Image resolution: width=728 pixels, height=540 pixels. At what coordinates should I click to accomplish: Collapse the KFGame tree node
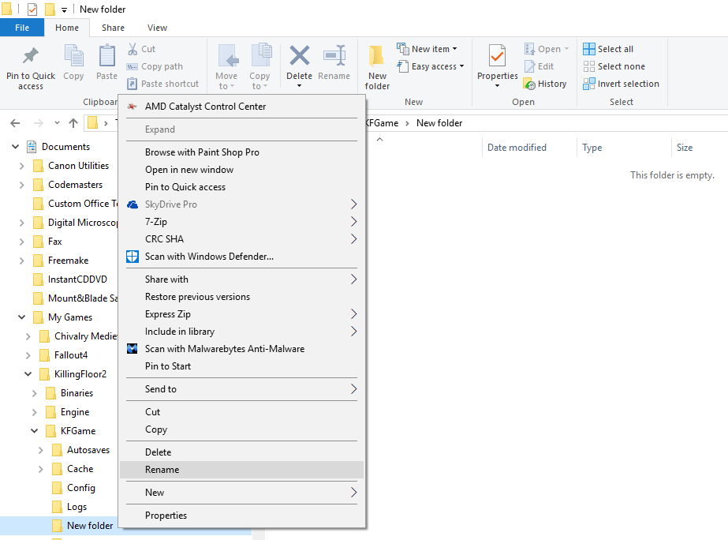35,431
